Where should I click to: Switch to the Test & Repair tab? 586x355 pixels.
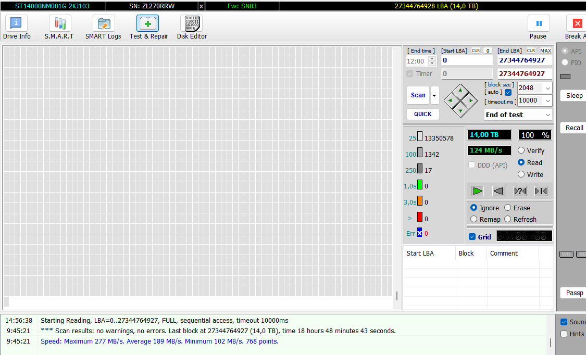148,28
